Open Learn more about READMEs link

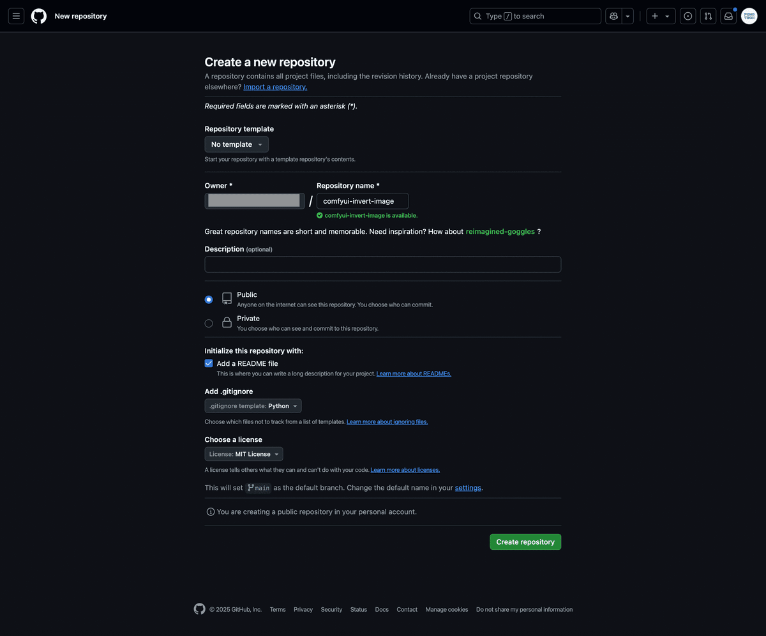coord(414,374)
